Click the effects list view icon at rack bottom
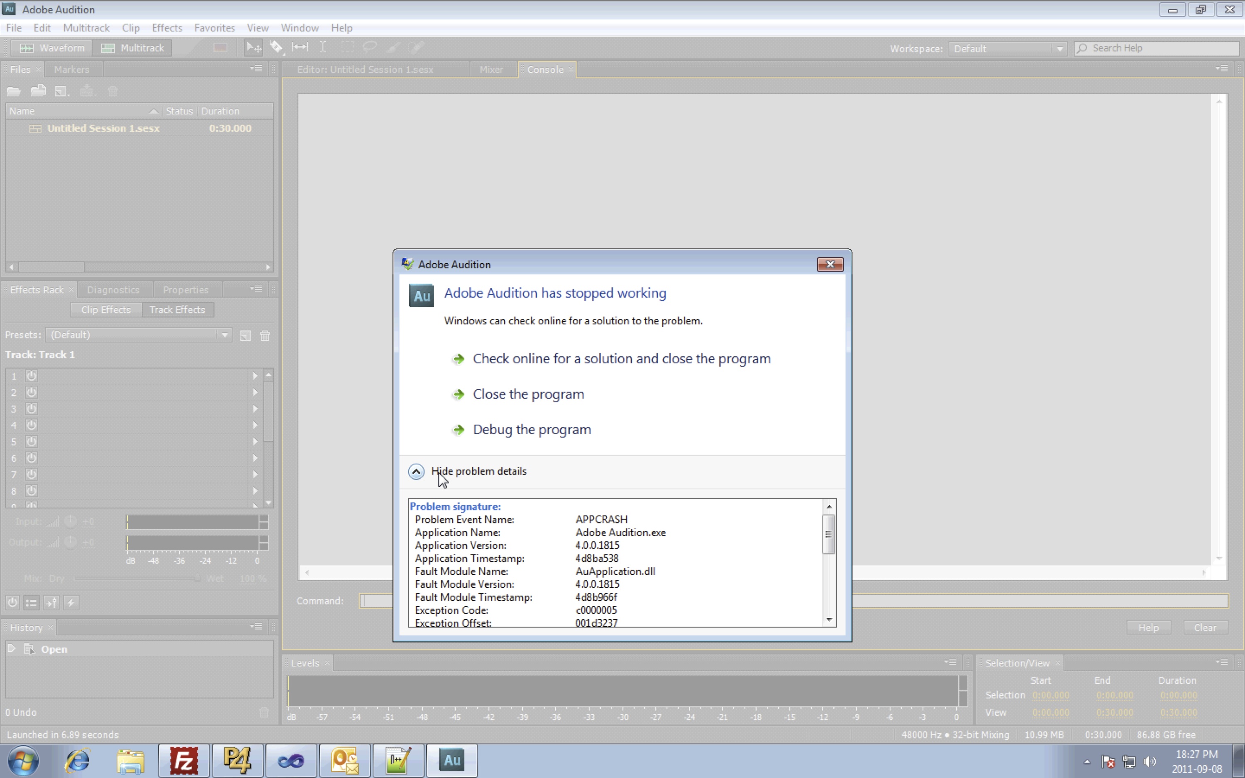Viewport: 1245px width, 778px height. 32,602
